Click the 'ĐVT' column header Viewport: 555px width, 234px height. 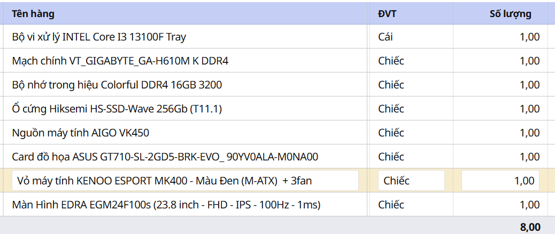387,14
